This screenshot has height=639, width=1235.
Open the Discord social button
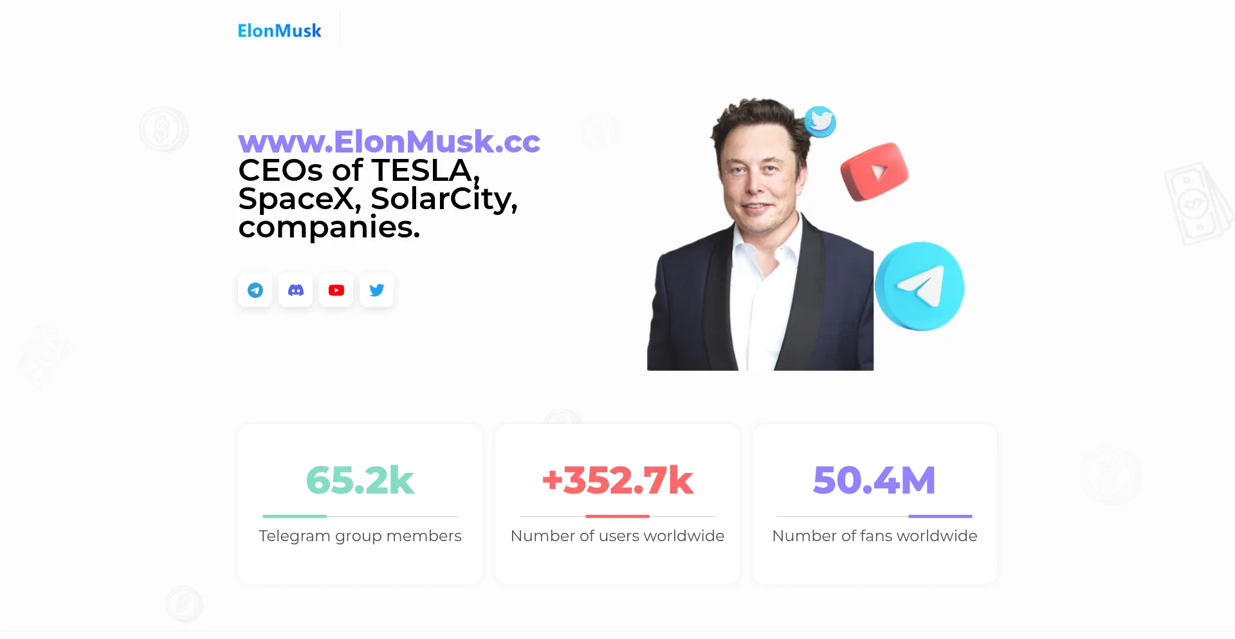(x=296, y=290)
